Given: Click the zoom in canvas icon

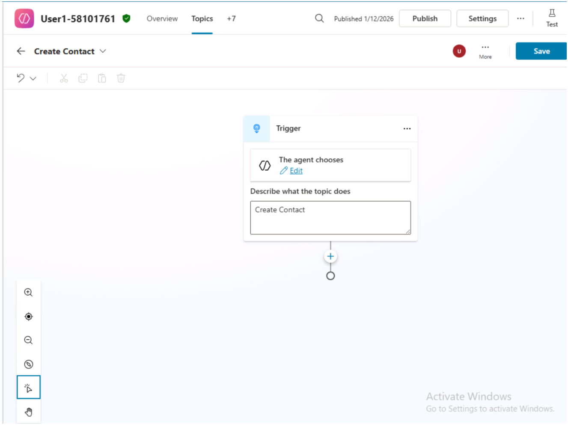Looking at the screenshot, I should pyautogui.click(x=28, y=293).
